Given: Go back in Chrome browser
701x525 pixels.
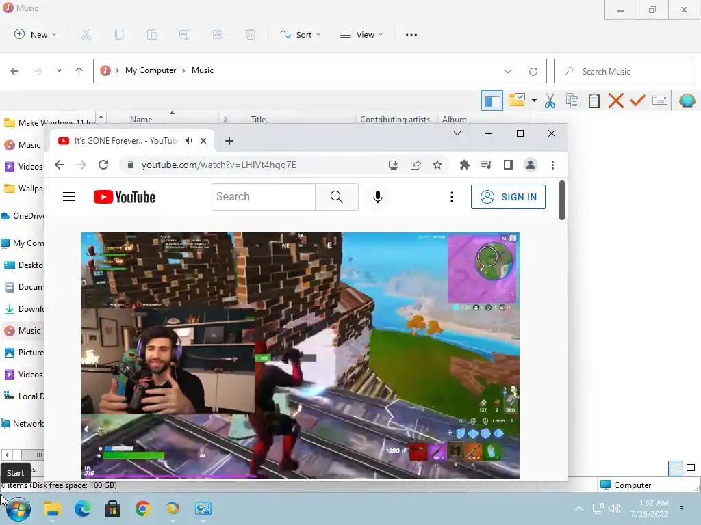Looking at the screenshot, I should point(60,165).
